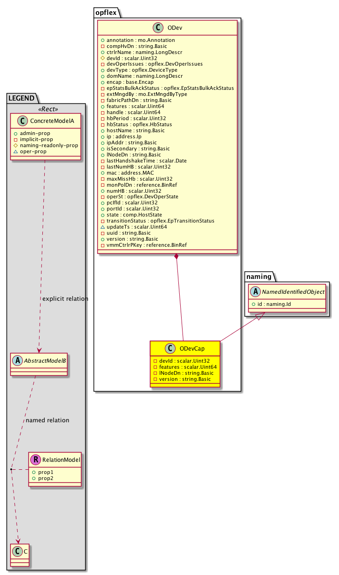The width and height of the screenshot is (339, 575).
Task: Click the 'named relation' label
Action: (47, 420)
